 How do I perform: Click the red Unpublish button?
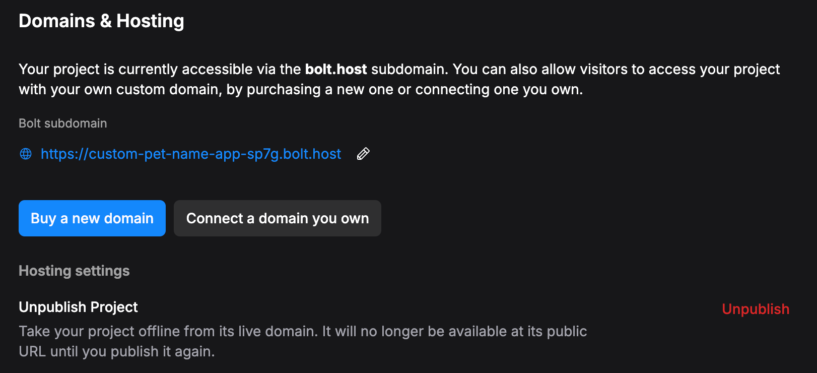(x=755, y=309)
